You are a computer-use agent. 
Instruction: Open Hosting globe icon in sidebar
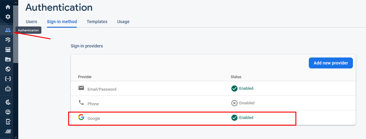pyautogui.click(x=8, y=69)
